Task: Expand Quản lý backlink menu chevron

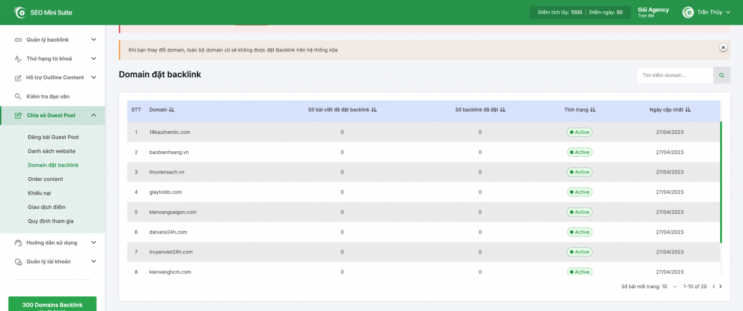Action: coord(93,40)
